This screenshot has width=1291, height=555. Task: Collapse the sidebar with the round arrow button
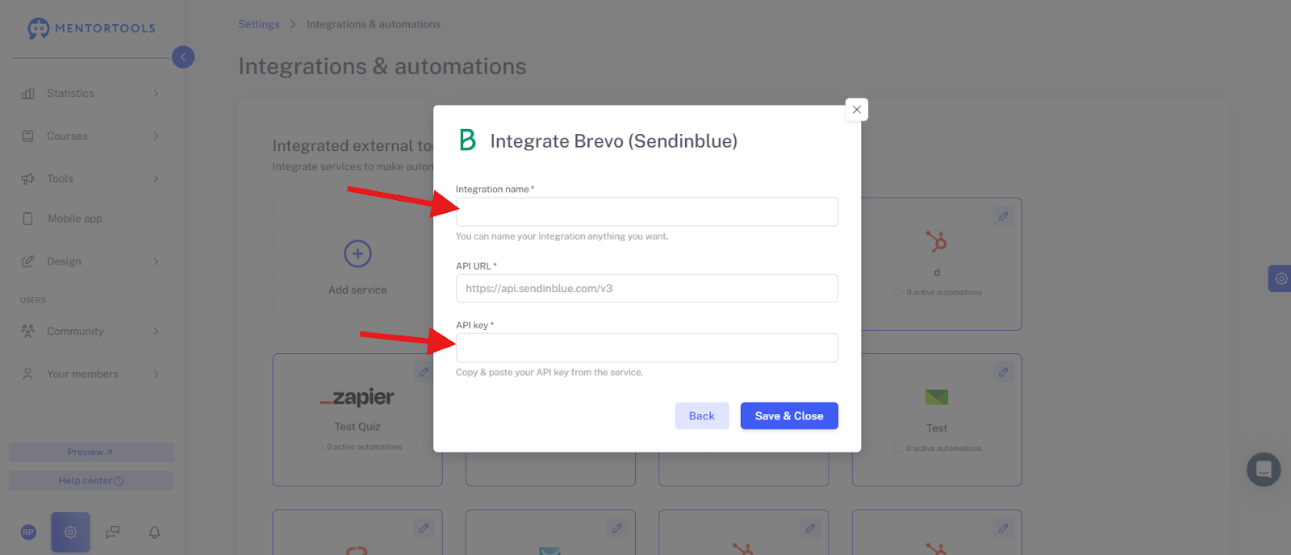(x=183, y=56)
